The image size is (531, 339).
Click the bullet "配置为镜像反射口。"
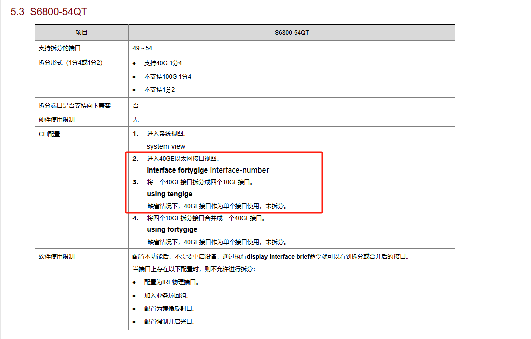click(170, 309)
